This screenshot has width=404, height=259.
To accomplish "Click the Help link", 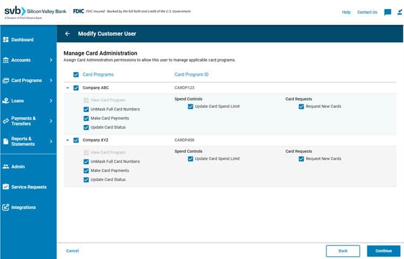I will pyautogui.click(x=346, y=12).
